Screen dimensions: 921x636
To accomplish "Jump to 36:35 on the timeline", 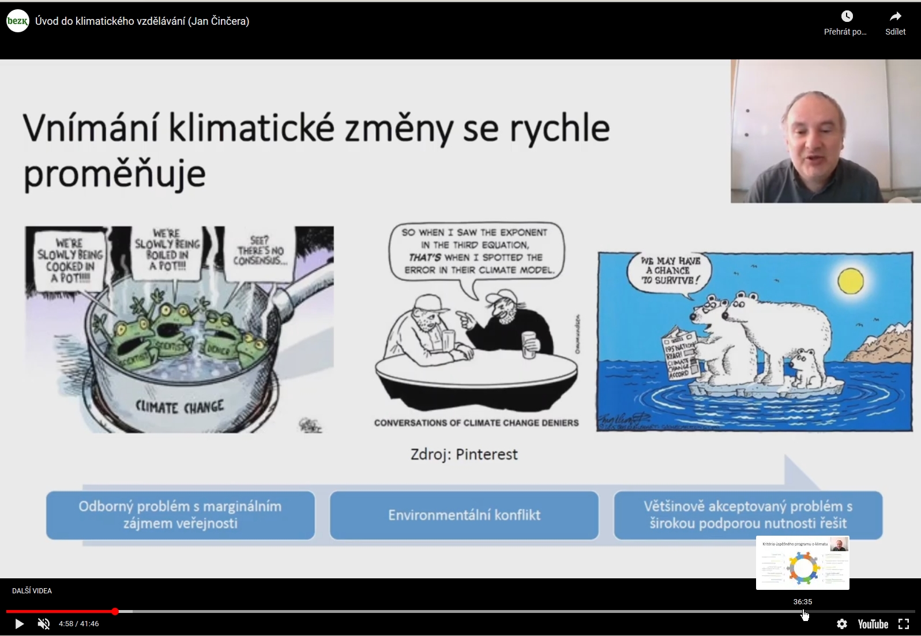I will 803,611.
